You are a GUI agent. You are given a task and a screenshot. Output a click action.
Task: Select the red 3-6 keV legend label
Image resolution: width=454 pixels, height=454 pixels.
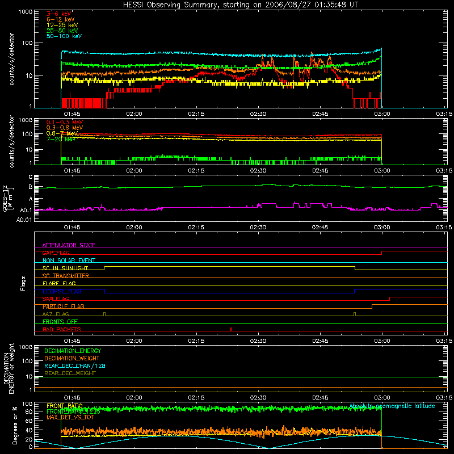(x=59, y=14)
